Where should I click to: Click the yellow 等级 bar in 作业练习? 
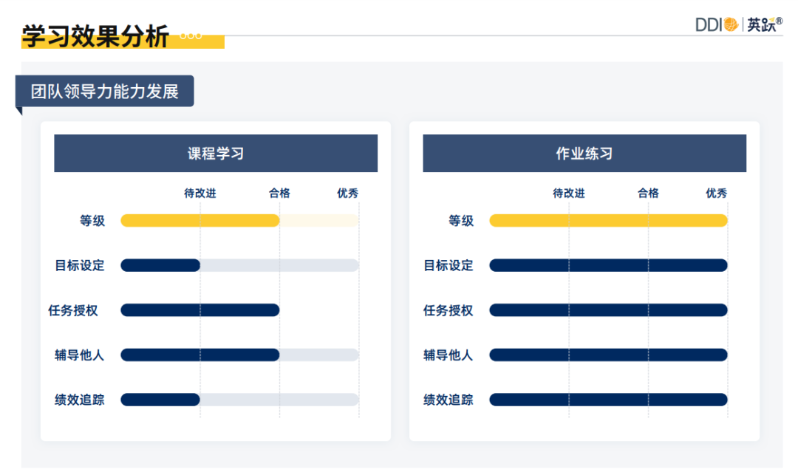[x=608, y=220]
